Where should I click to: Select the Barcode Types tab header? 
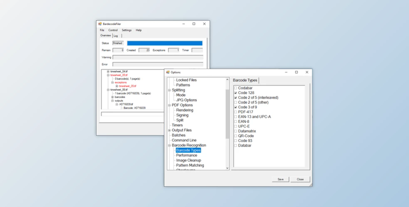[245, 80]
